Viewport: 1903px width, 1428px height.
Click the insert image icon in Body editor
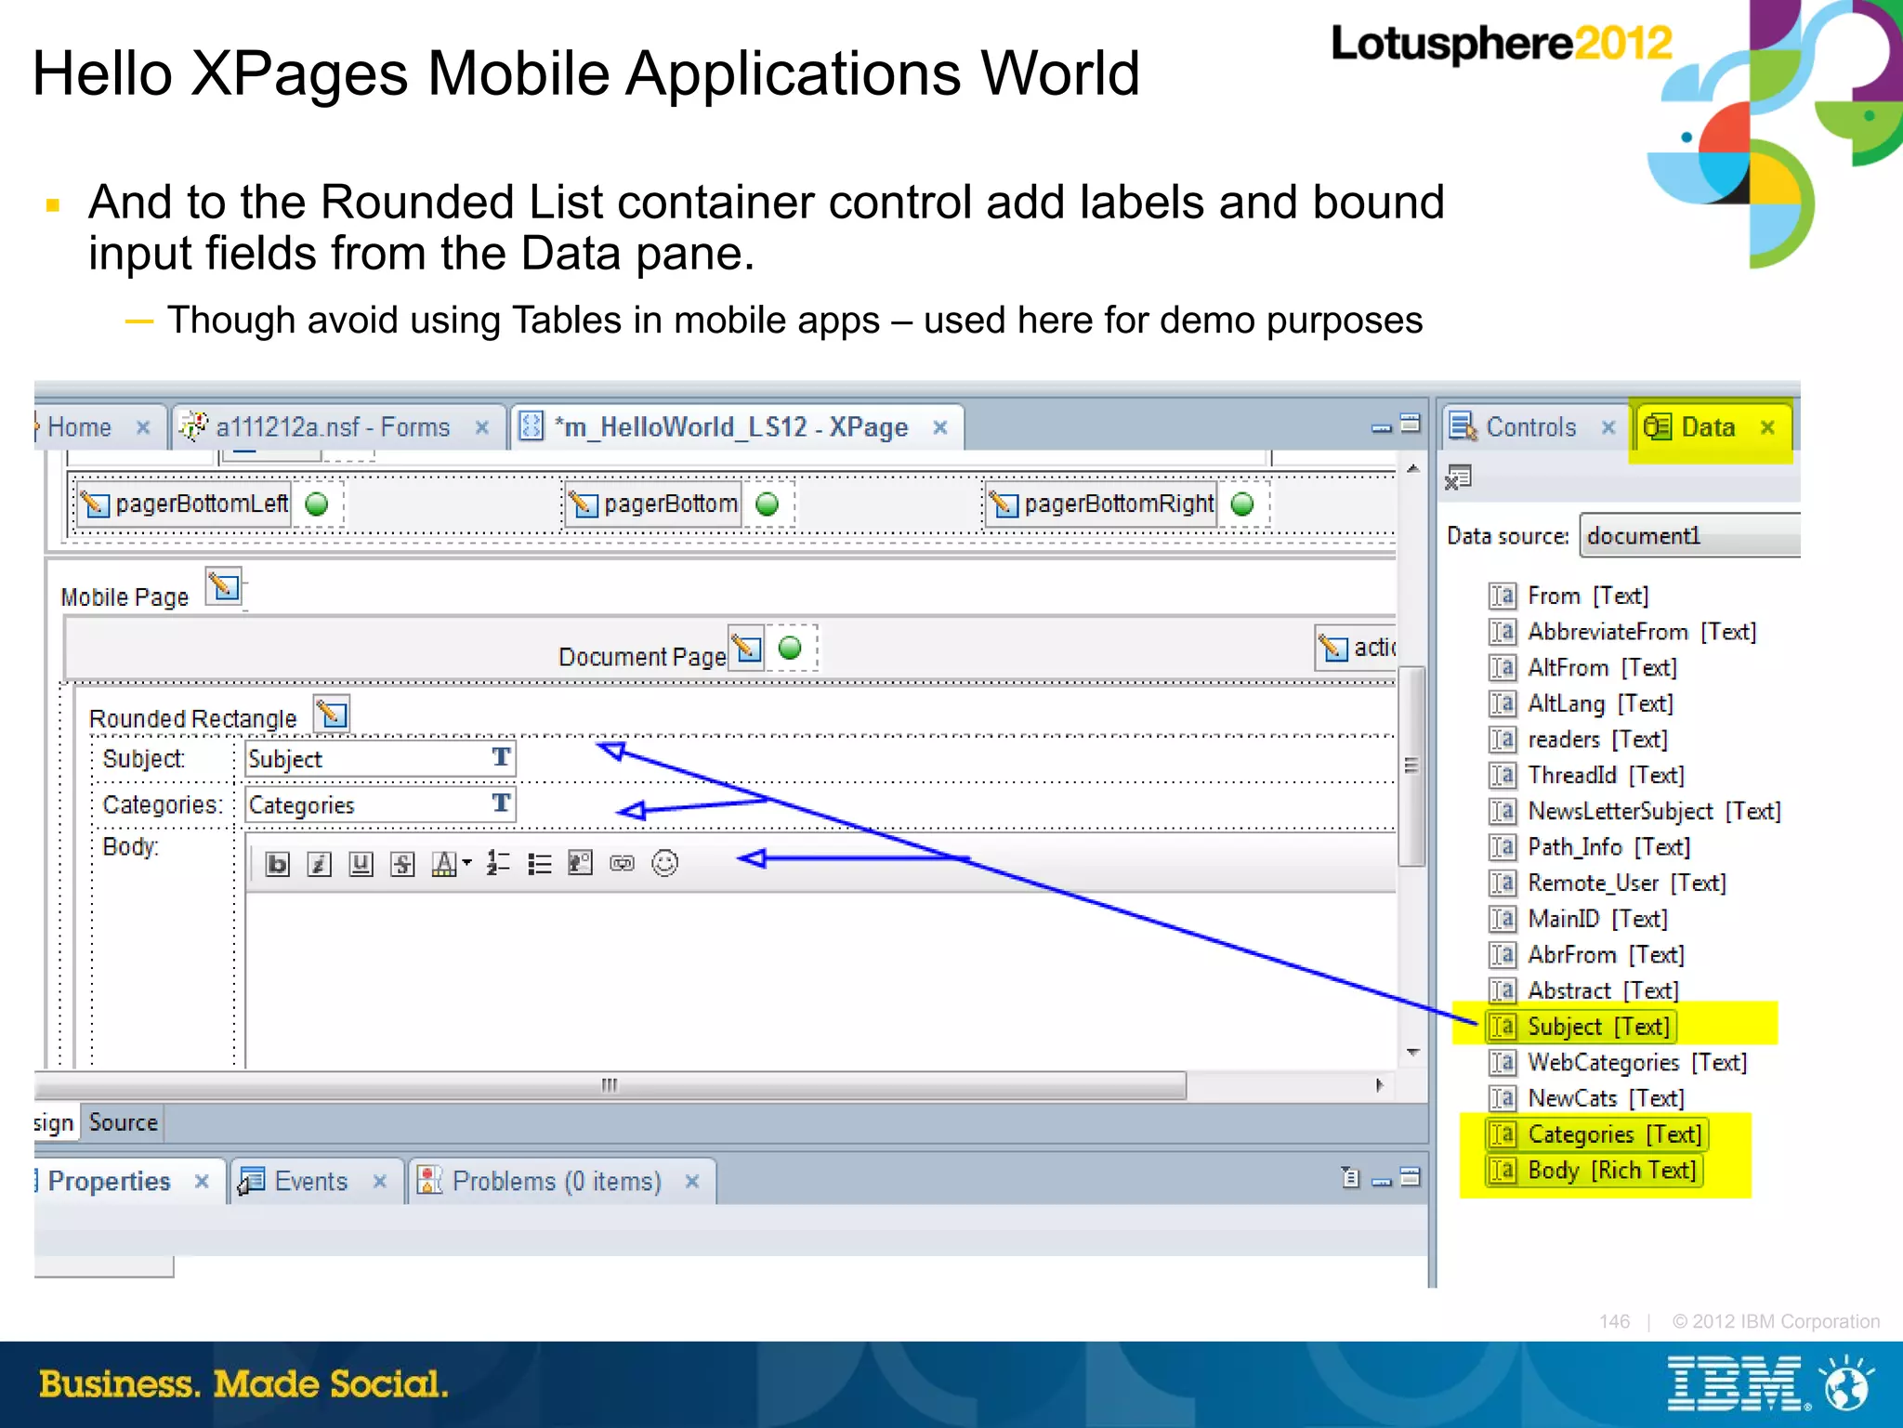(x=581, y=864)
